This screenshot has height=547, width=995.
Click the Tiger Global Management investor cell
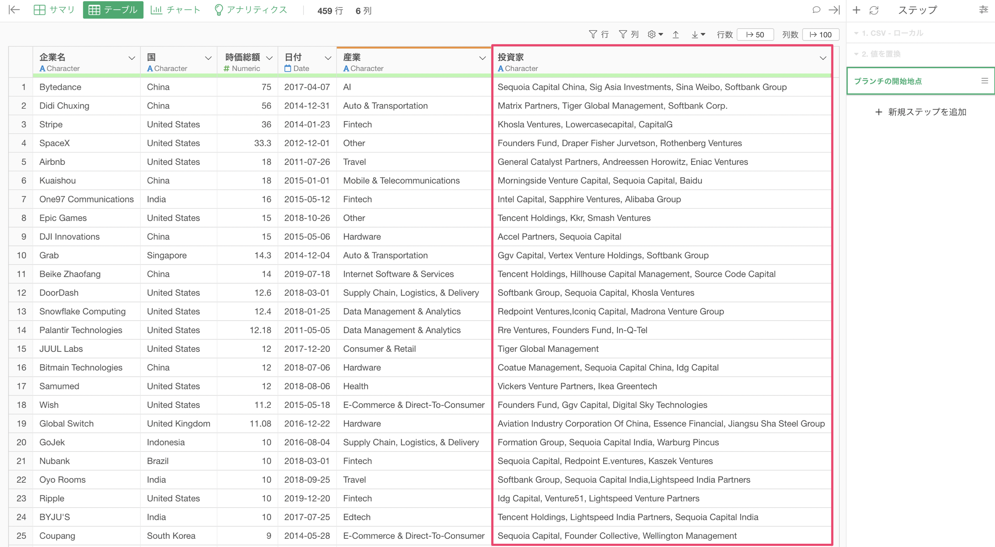point(662,349)
